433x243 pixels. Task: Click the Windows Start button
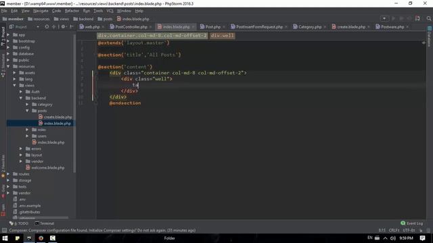click(5, 238)
